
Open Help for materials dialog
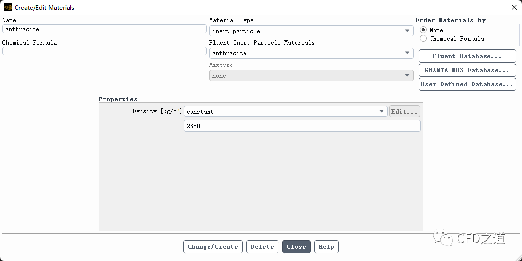[x=326, y=247]
